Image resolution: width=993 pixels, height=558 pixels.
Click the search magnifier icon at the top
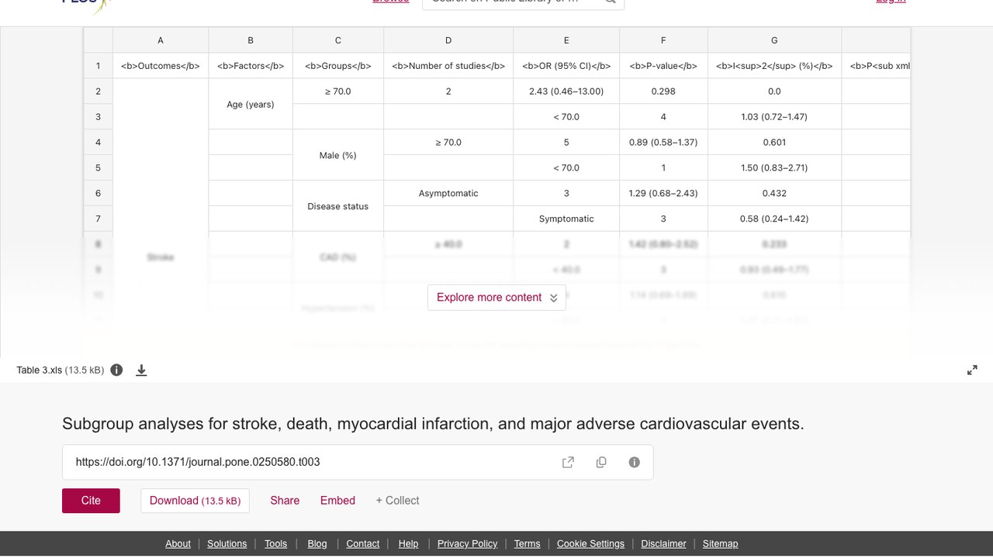point(611,2)
